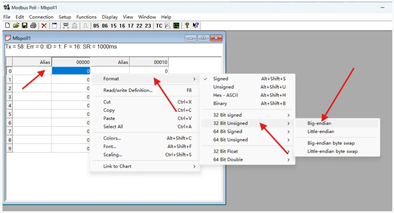Click the pulse signal toolbar icon
The image size is (394, 213).
pyautogui.click(x=85, y=25)
